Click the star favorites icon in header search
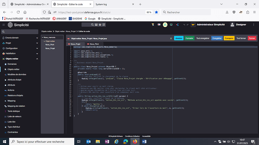259x145 pixels. click(100, 25)
